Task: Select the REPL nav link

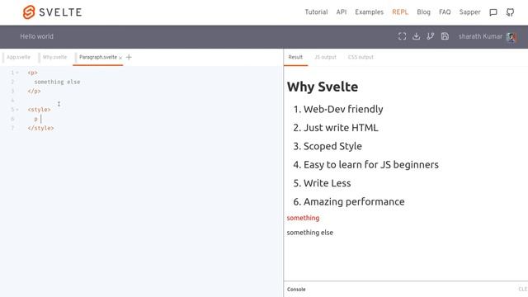Action: click(400, 12)
